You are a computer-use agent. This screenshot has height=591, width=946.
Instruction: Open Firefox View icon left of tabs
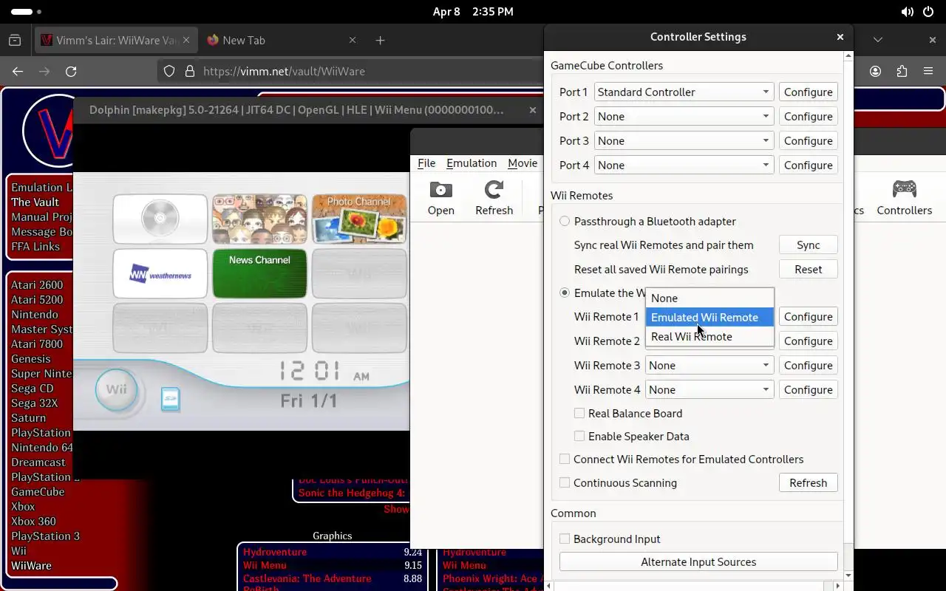point(15,40)
